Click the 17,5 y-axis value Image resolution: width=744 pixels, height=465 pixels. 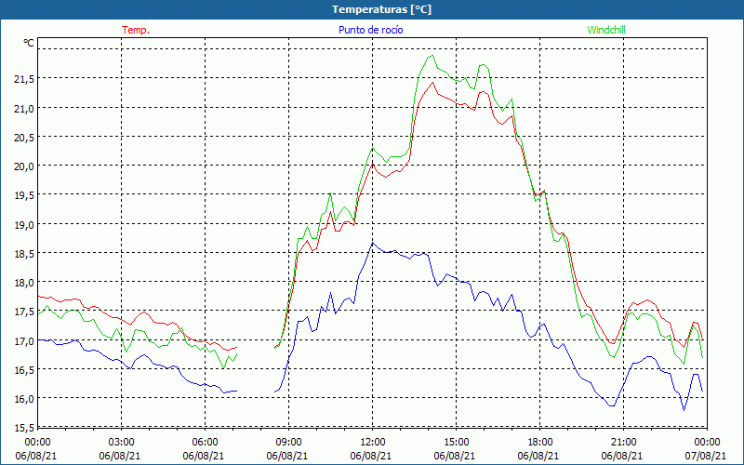click(x=24, y=312)
